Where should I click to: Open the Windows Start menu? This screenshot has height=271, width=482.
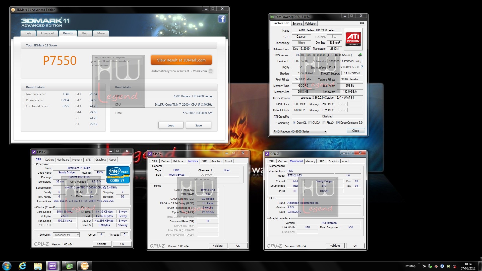coord(7,266)
